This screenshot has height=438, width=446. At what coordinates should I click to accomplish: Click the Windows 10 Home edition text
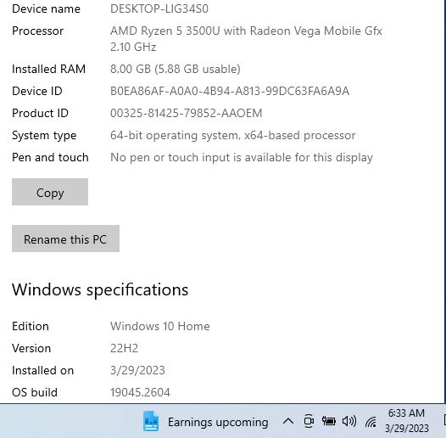tap(160, 326)
